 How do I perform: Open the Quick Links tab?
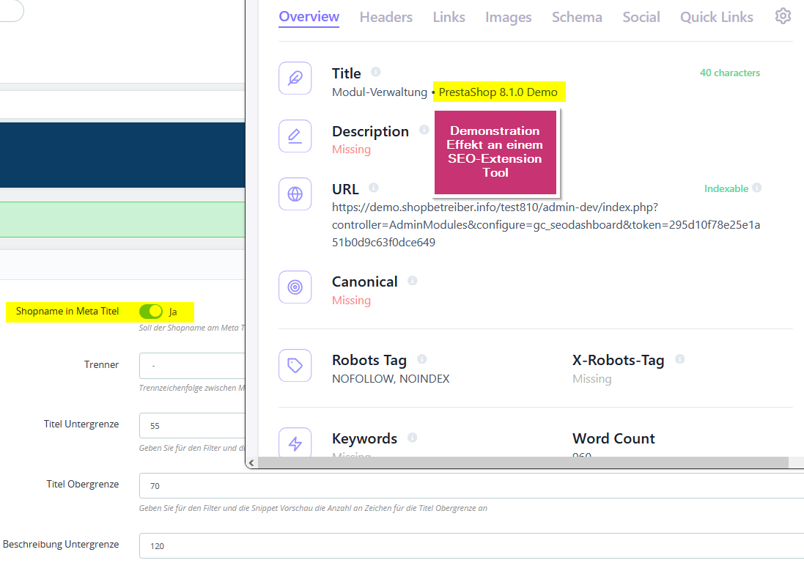(x=716, y=17)
